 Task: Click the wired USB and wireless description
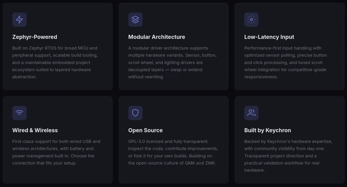56,152
